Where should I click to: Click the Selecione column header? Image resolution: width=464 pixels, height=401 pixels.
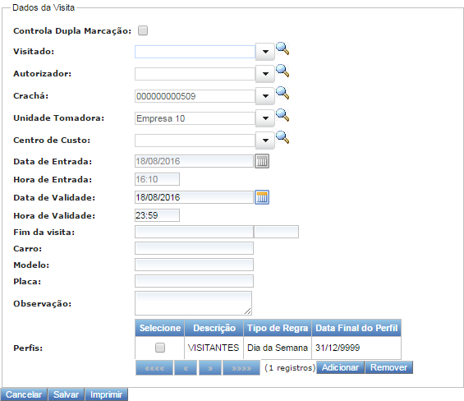tap(160, 328)
